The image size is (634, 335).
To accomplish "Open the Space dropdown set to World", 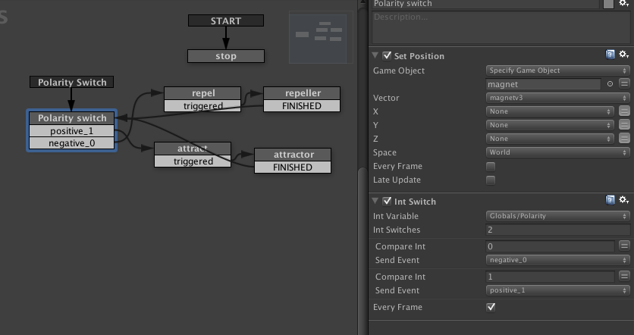I will coord(557,152).
